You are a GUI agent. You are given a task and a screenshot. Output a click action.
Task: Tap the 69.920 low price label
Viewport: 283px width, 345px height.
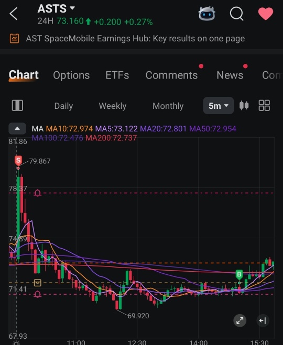tap(138, 316)
